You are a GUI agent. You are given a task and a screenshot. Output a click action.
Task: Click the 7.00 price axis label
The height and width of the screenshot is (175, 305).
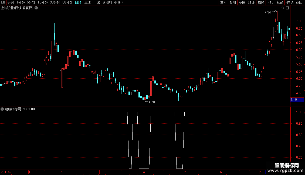(x=299, y=21)
